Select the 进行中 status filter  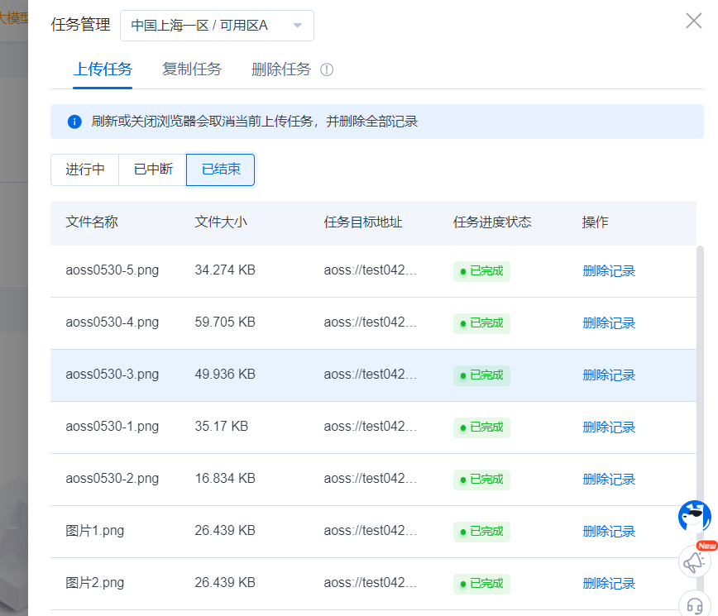point(85,170)
